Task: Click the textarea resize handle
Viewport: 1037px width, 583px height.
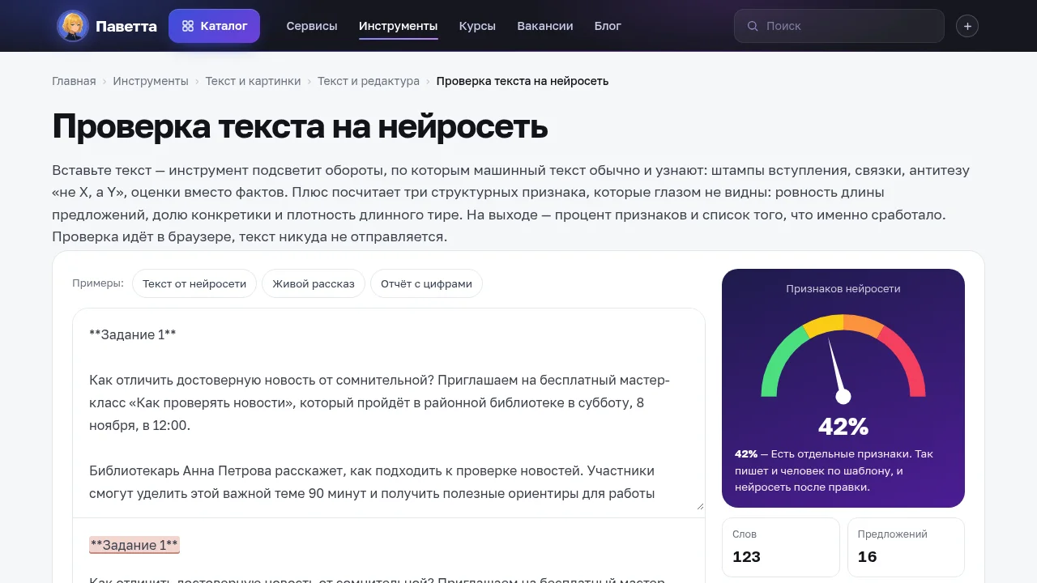Action: click(x=699, y=505)
